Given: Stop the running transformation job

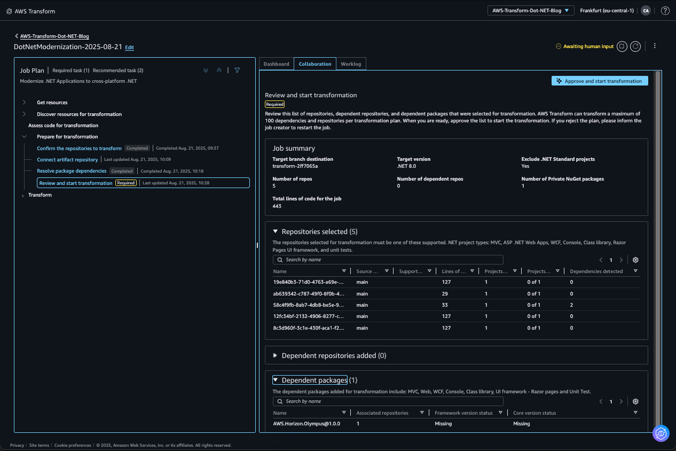Looking at the screenshot, I should click(622, 46).
